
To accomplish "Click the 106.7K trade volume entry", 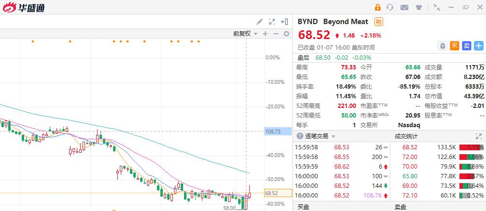I will click(372, 196).
